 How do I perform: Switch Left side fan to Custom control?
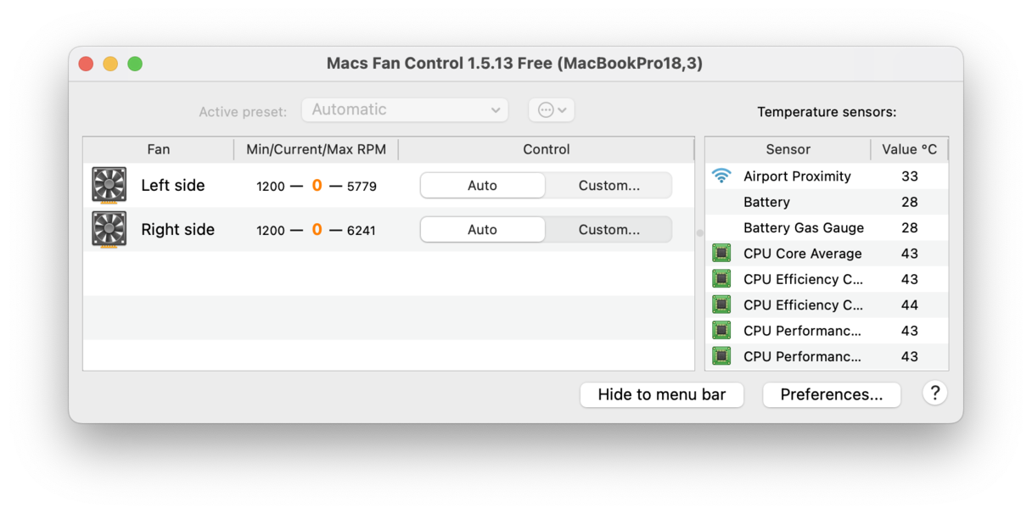(608, 185)
